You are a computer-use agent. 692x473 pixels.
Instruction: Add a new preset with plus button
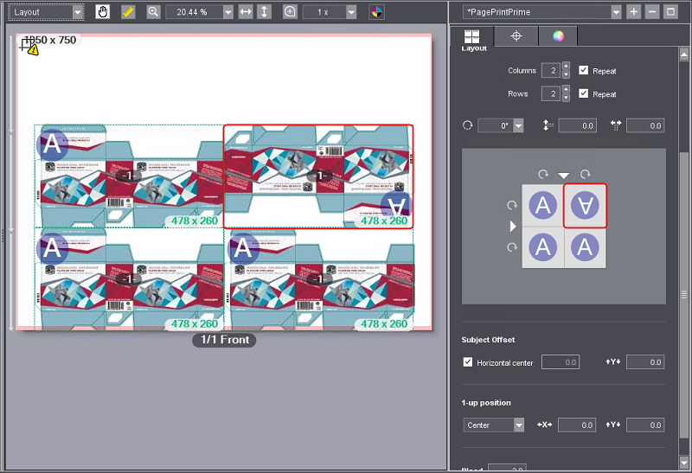coord(634,12)
